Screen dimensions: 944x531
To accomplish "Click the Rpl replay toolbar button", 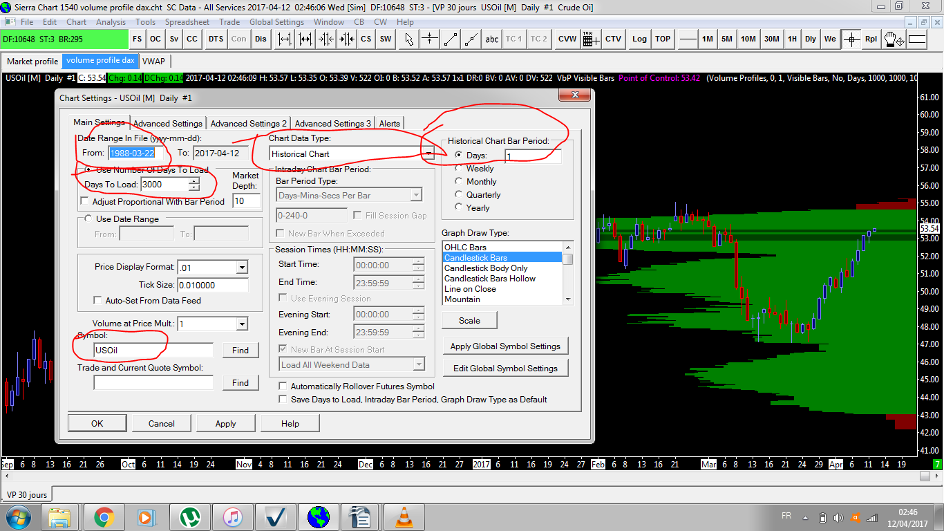I will (x=871, y=39).
